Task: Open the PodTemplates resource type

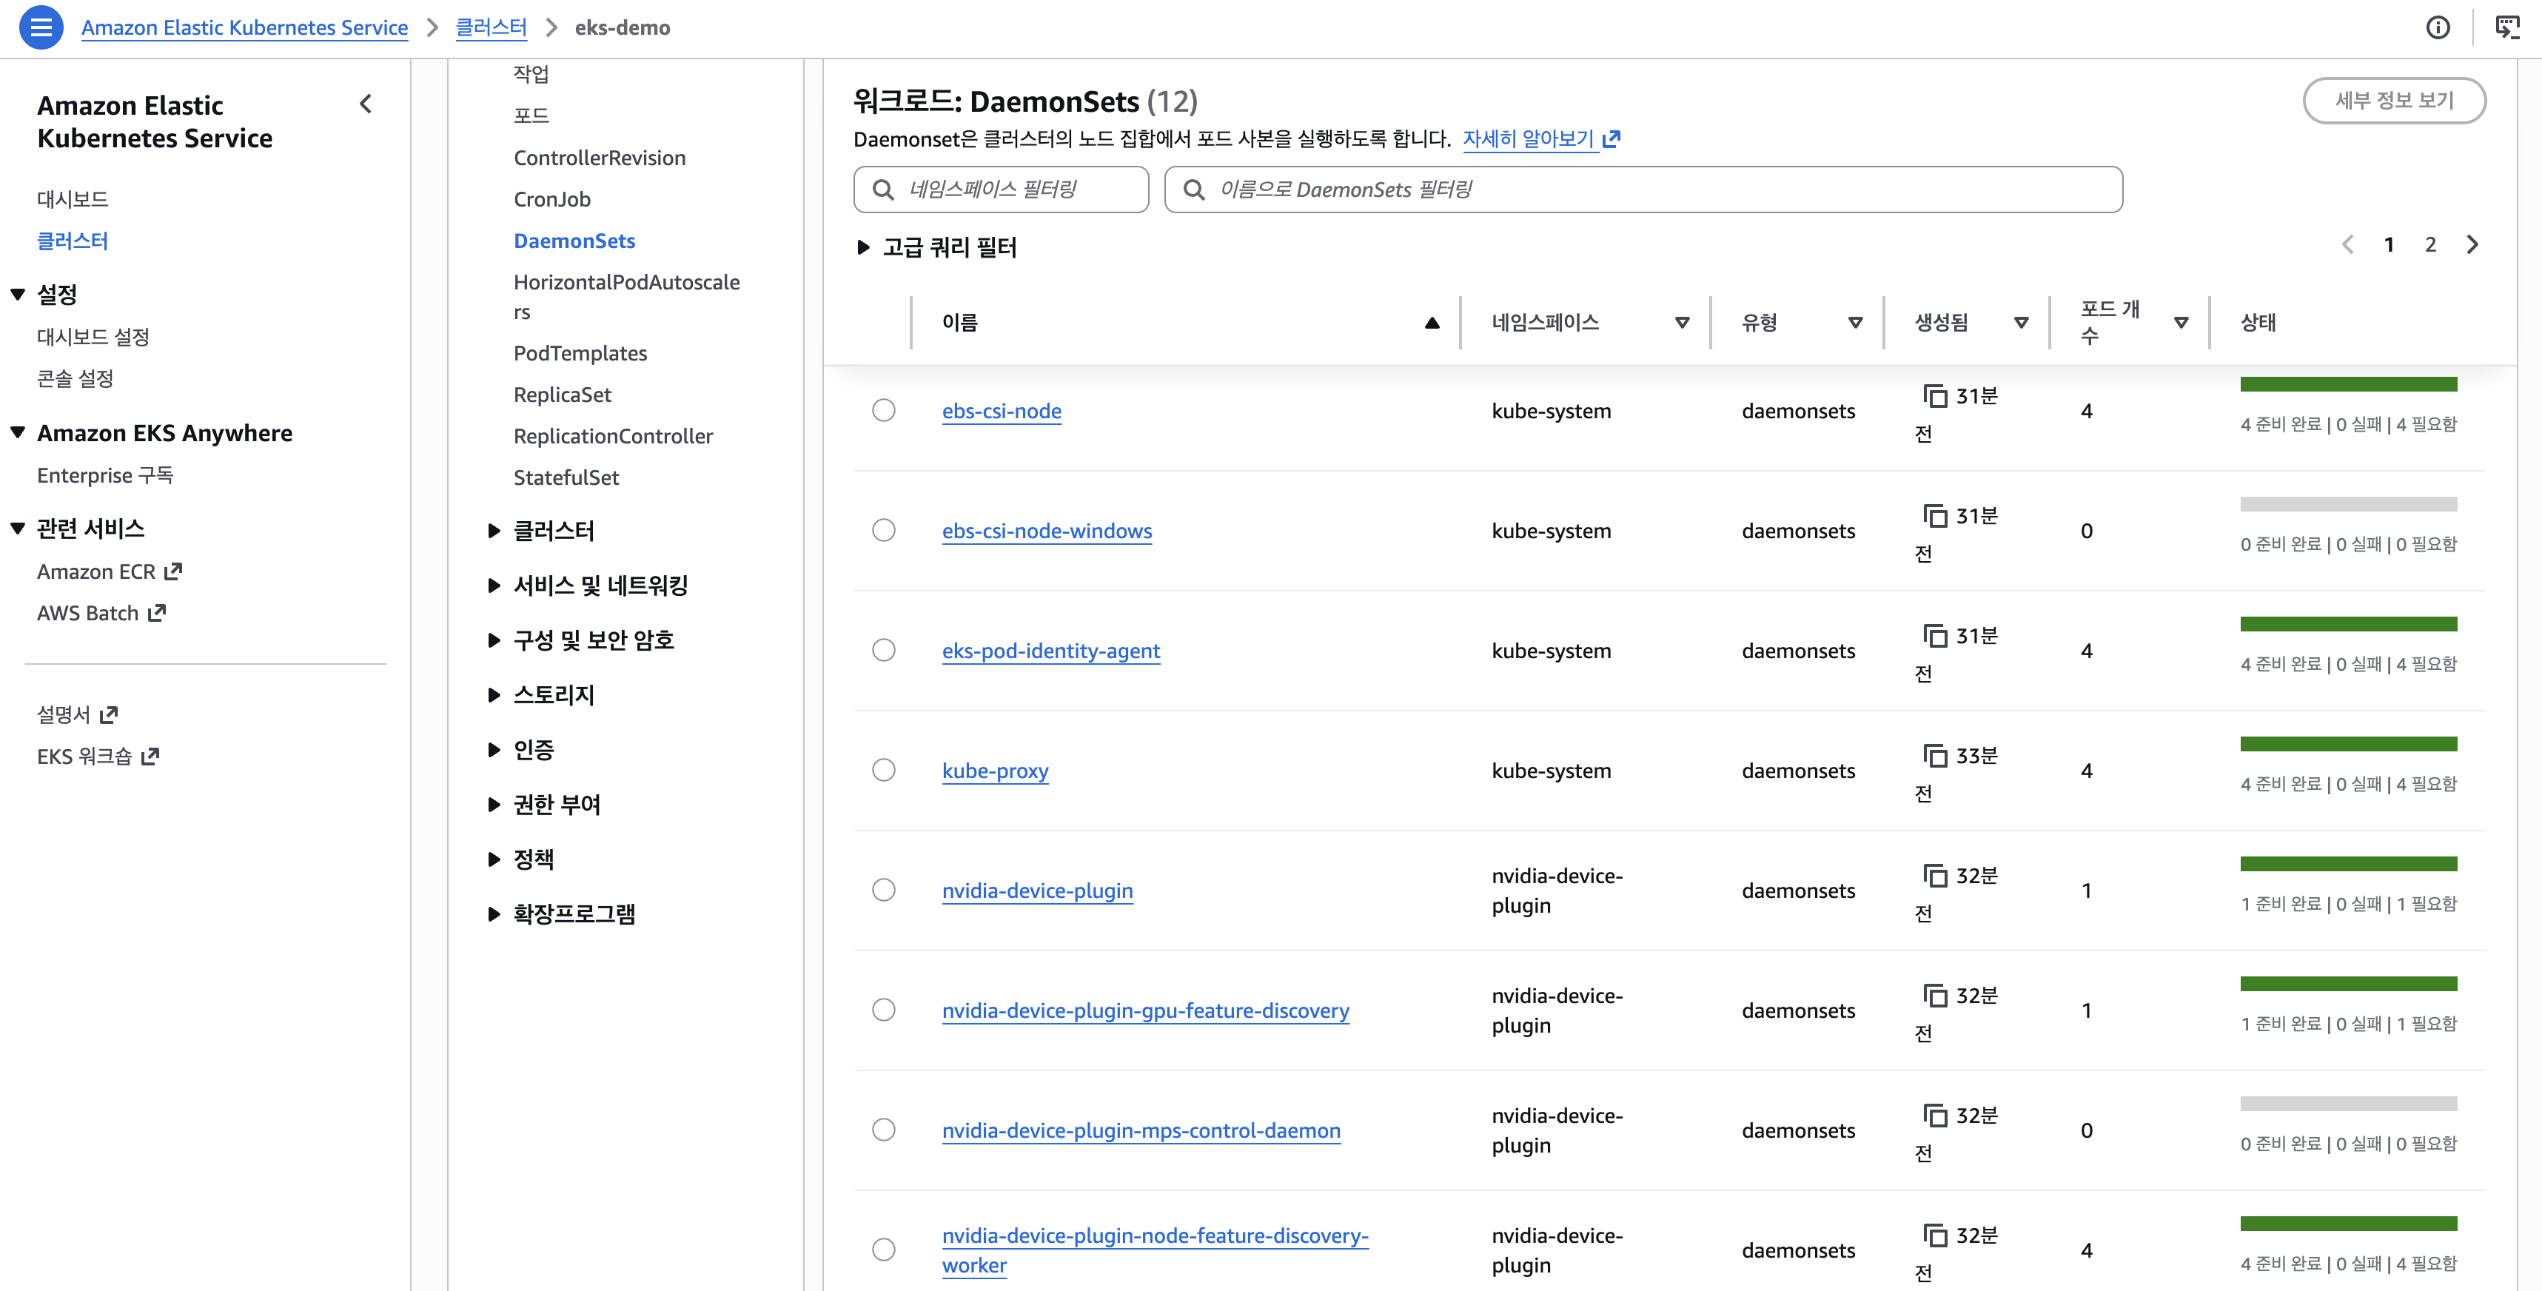Action: (580, 353)
